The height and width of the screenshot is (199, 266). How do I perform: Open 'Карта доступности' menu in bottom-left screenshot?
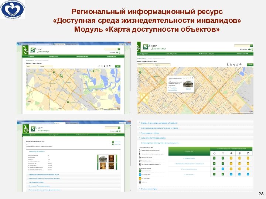(x=54, y=135)
